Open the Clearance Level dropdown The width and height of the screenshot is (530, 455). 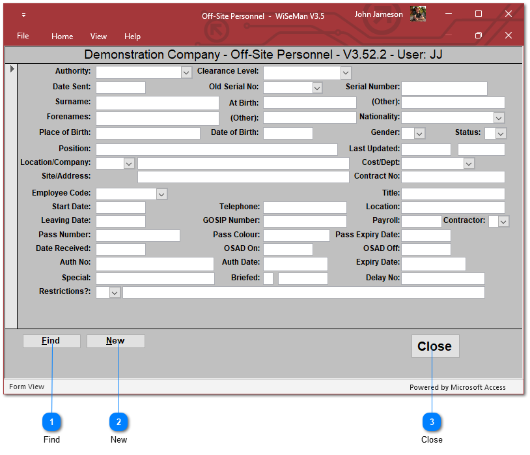point(346,73)
